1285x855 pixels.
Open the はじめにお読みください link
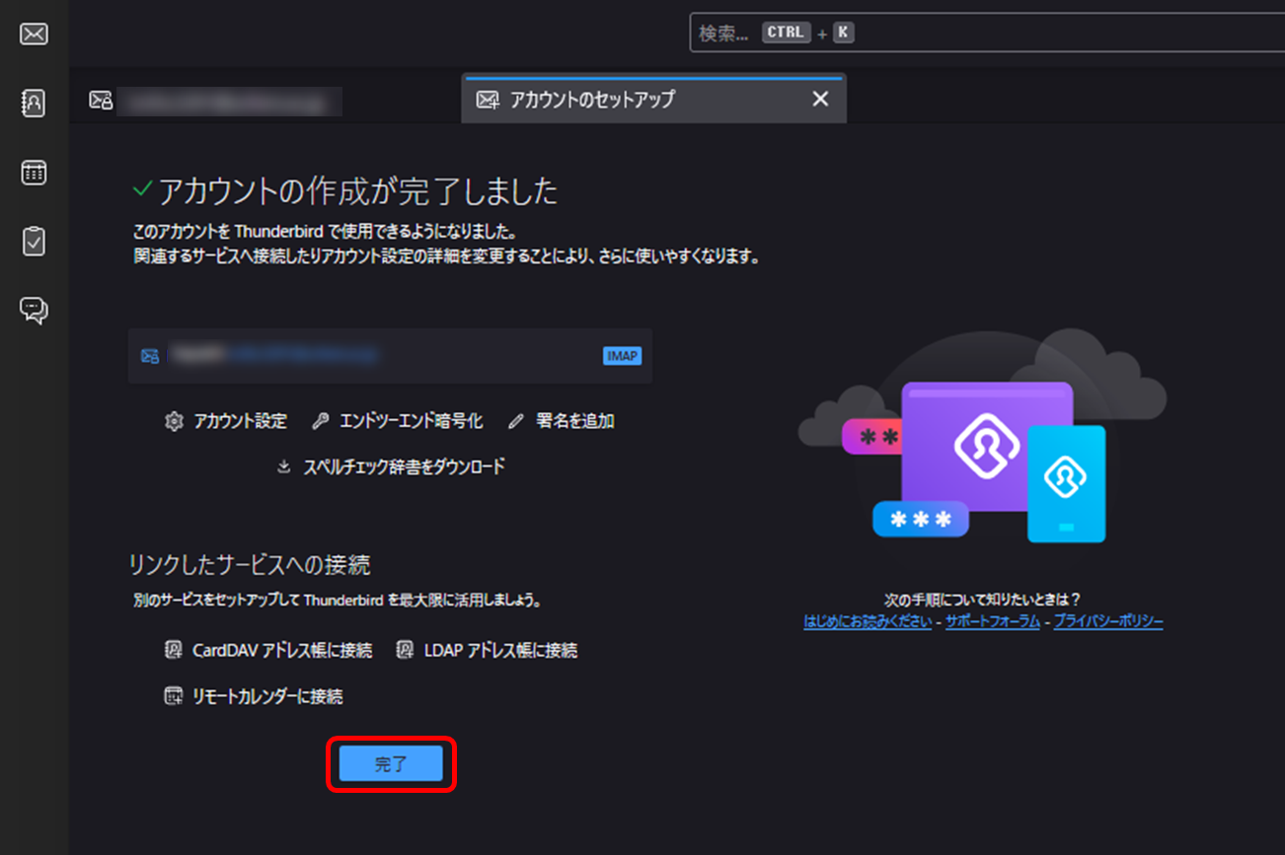[x=868, y=621]
